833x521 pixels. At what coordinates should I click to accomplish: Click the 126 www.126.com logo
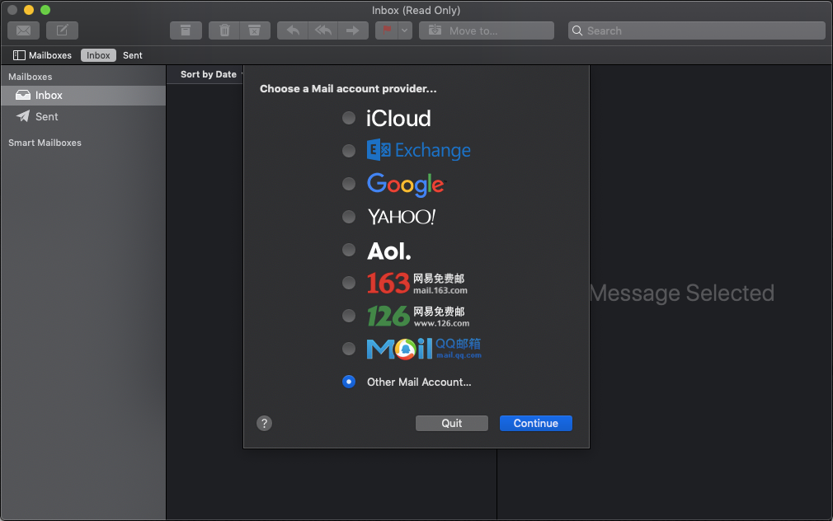click(x=419, y=316)
